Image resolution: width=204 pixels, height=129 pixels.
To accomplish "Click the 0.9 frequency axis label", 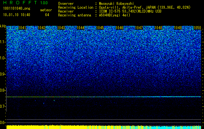I will [3, 74].
